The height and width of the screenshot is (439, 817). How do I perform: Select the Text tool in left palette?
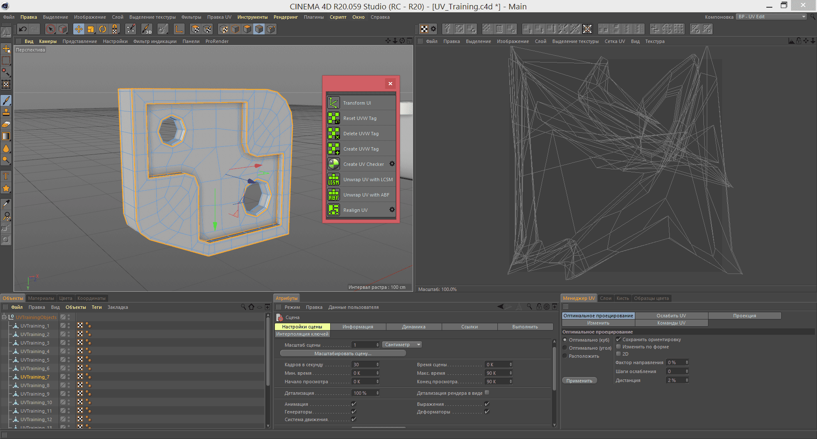point(6,176)
